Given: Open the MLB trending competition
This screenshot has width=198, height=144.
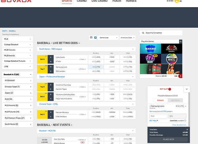Looking at the screenshot, I should 18,39.
